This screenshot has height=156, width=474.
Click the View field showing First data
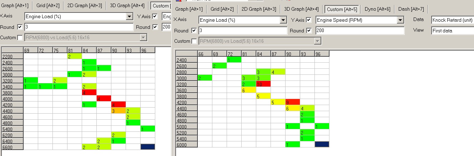coord(452,31)
